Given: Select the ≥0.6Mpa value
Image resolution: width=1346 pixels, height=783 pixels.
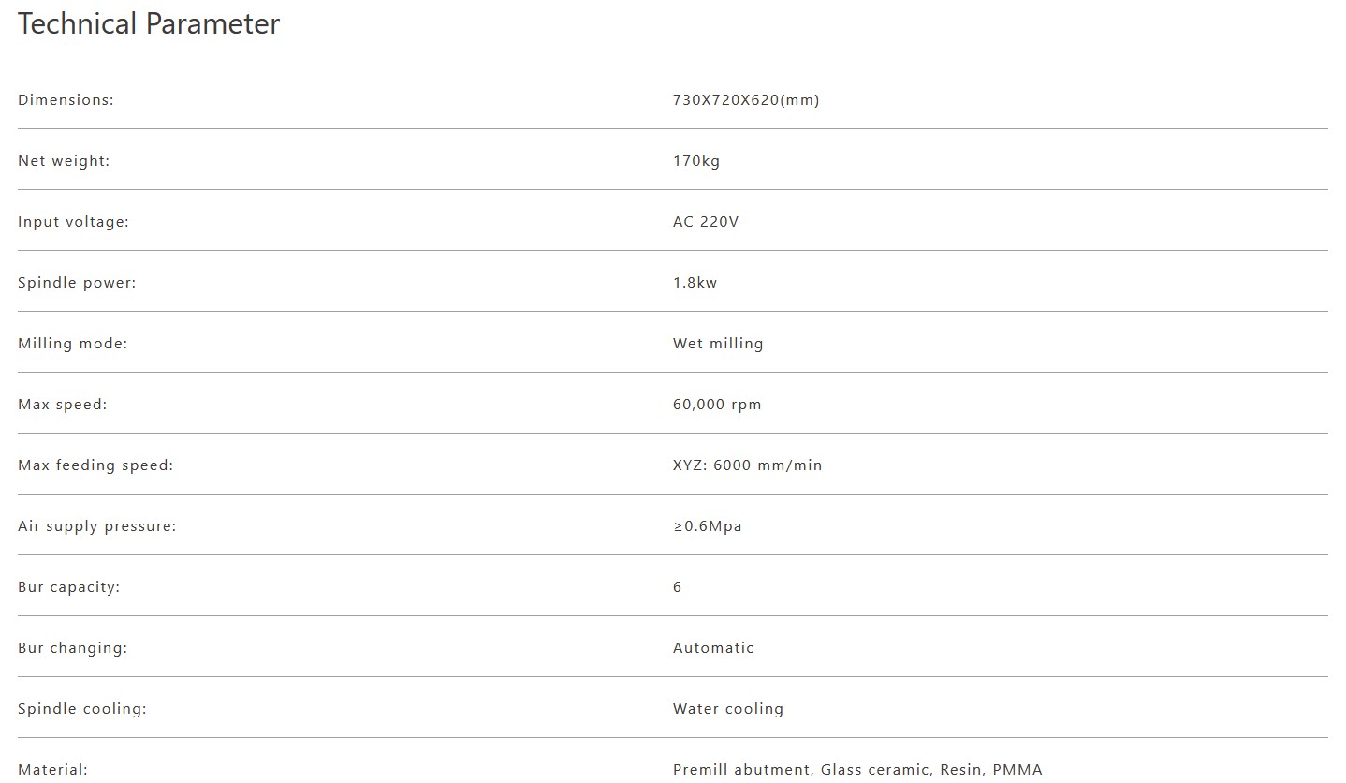Looking at the screenshot, I should point(707,526).
